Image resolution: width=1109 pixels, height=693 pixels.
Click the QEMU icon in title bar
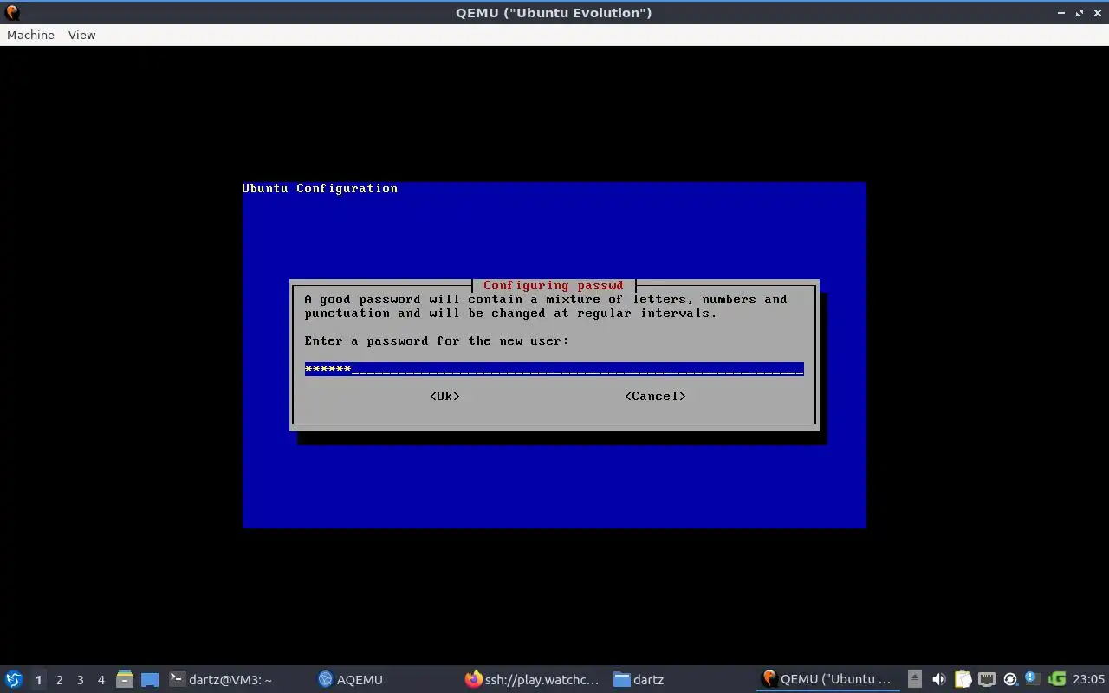point(12,12)
